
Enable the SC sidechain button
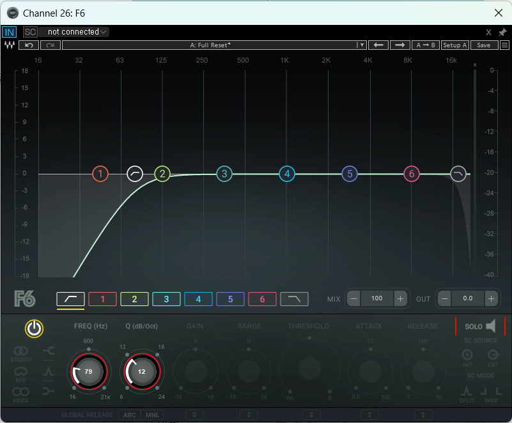coord(30,32)
